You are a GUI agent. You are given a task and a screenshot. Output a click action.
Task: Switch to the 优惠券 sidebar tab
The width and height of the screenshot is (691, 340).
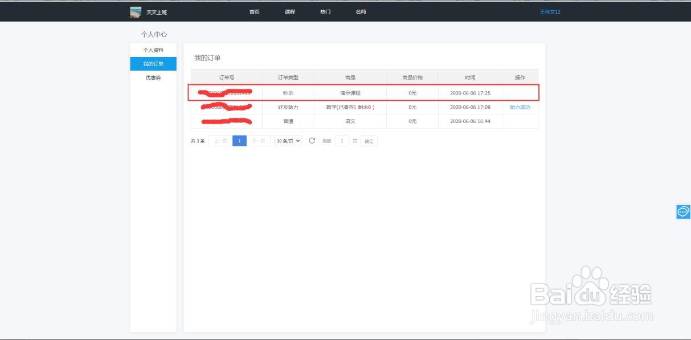153,77
